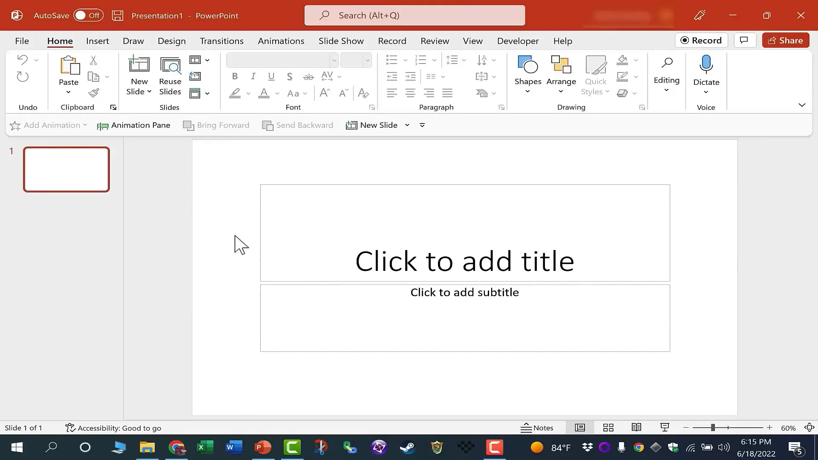Image resolution: width=818 pixels, height=460 pixels.
Task: Click the Search box
Action: 415,15
